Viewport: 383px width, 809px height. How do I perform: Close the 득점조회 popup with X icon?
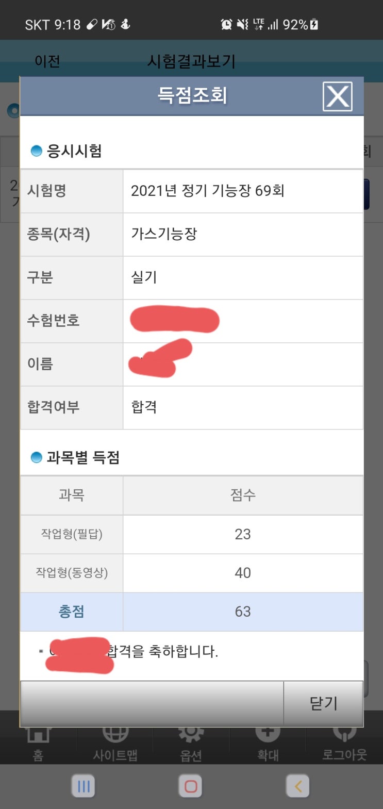337,96
